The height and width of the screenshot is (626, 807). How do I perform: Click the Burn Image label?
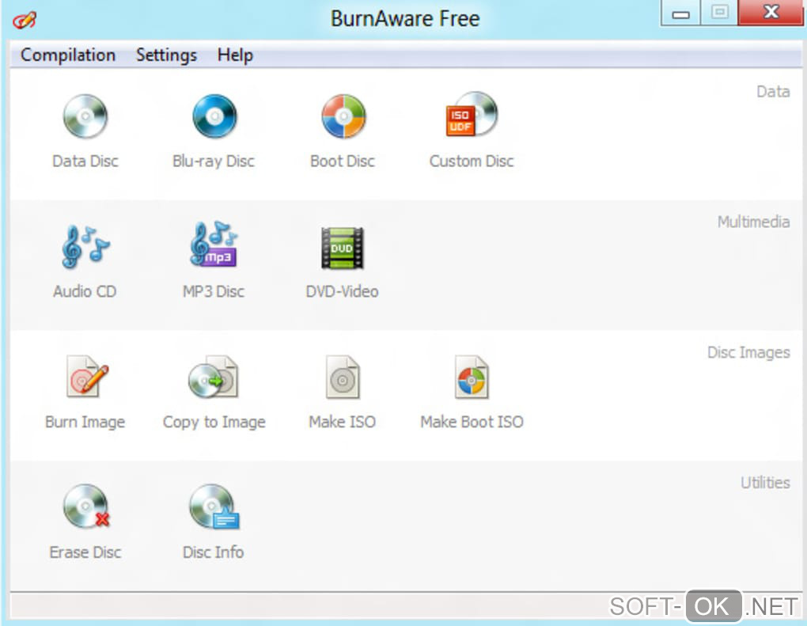coord(85,422)
